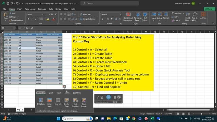Click the Insert cells icon
This screenshot has width=217, height=122.
tap(154, 14)
